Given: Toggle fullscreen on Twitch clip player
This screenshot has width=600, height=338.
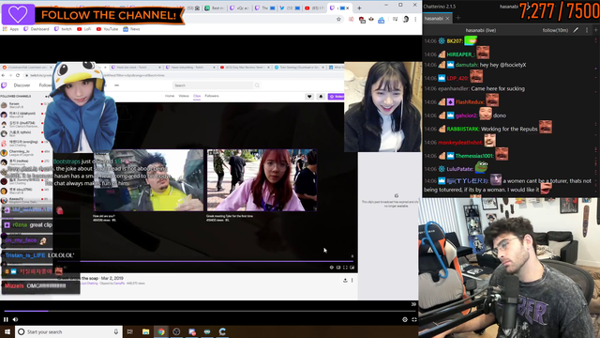Looking at the screenshot, I should point(345,268).
